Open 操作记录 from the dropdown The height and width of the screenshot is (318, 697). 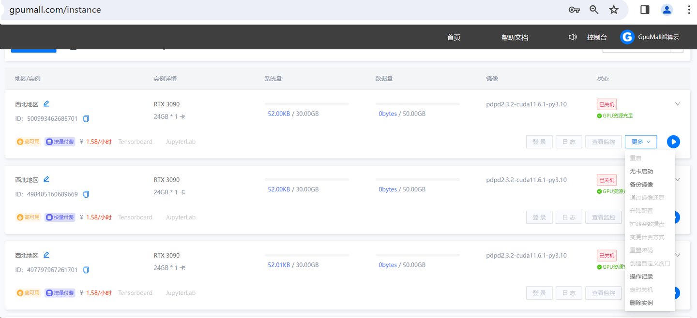(641, 276)
